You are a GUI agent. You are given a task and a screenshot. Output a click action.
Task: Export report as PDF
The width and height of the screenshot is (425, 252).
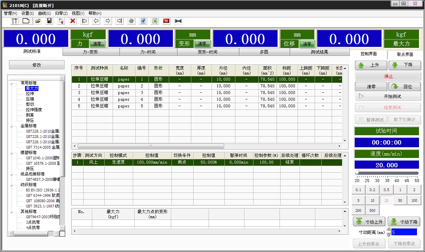click(166, 21)
